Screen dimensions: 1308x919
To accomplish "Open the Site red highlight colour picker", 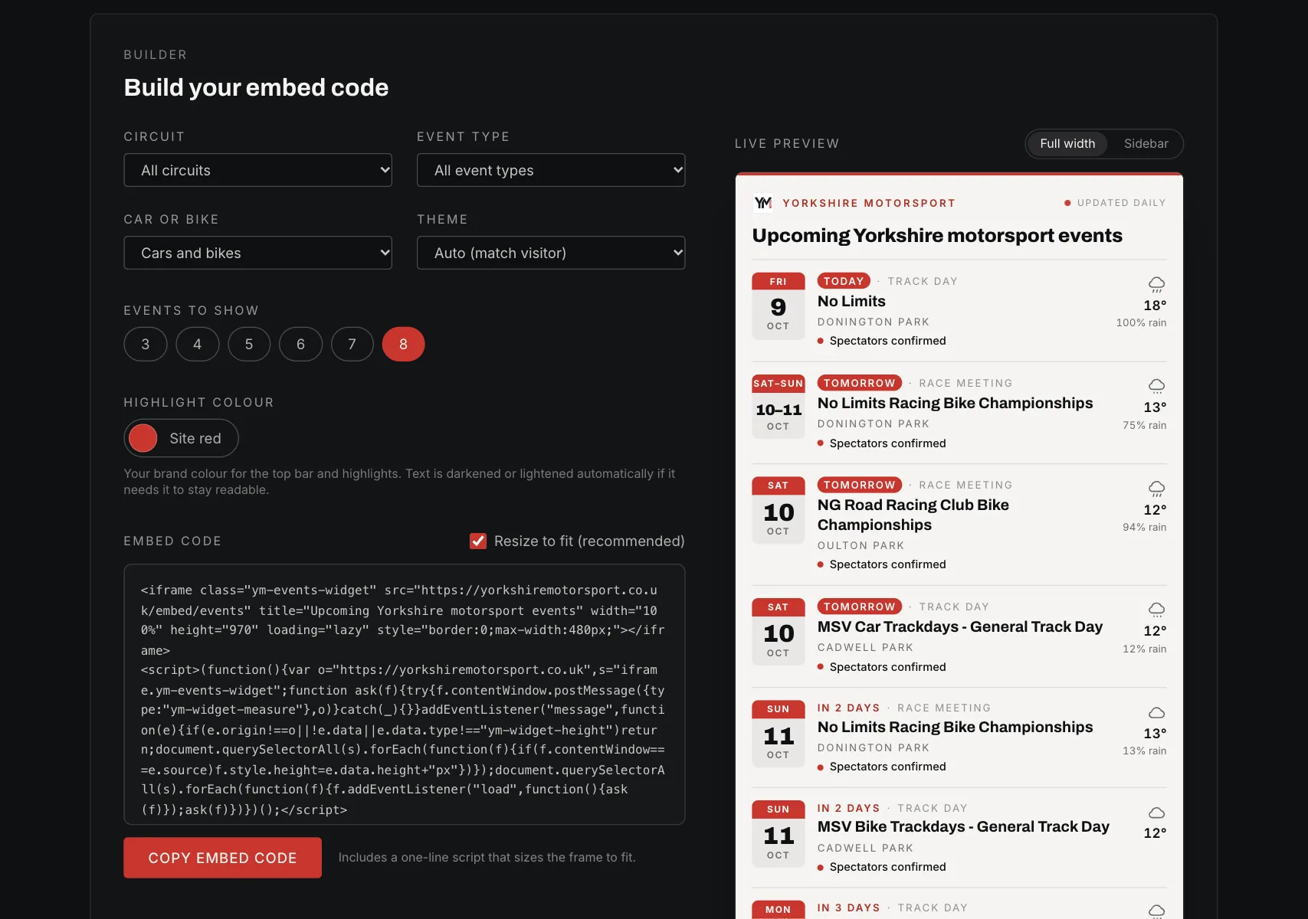I will (x=182, y=438).
